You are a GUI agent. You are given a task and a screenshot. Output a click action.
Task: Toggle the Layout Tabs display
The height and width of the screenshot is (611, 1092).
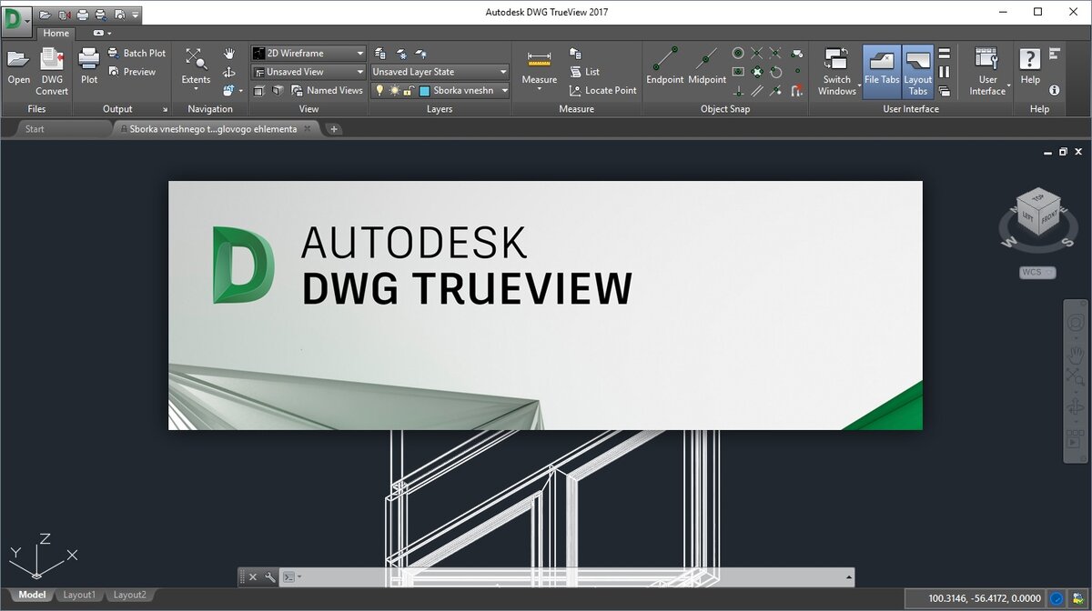918,71
